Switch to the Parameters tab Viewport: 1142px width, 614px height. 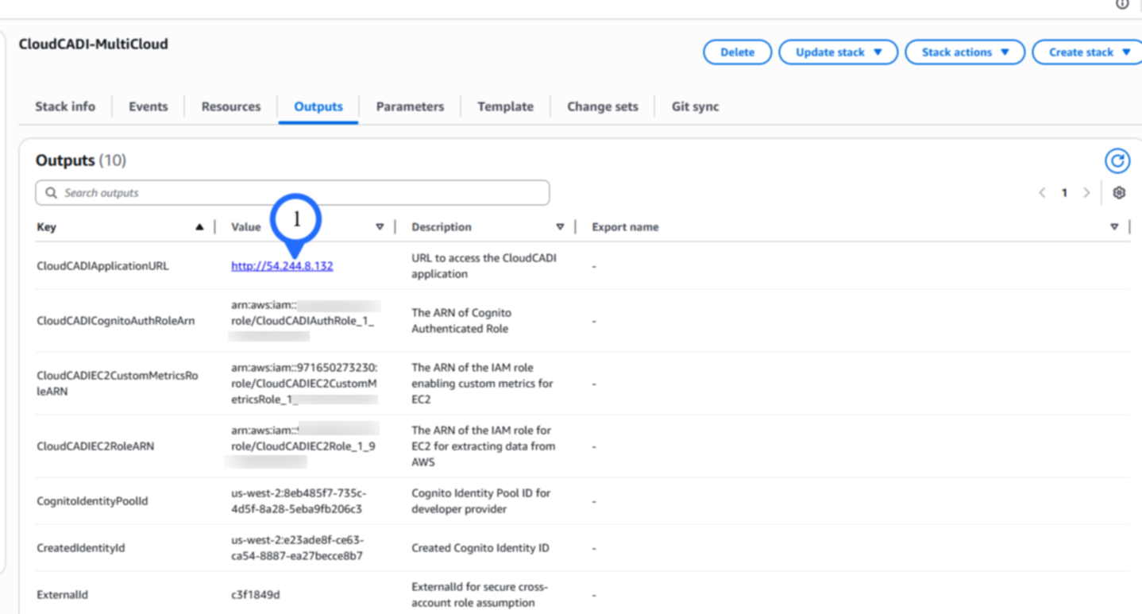click(410, 106)
